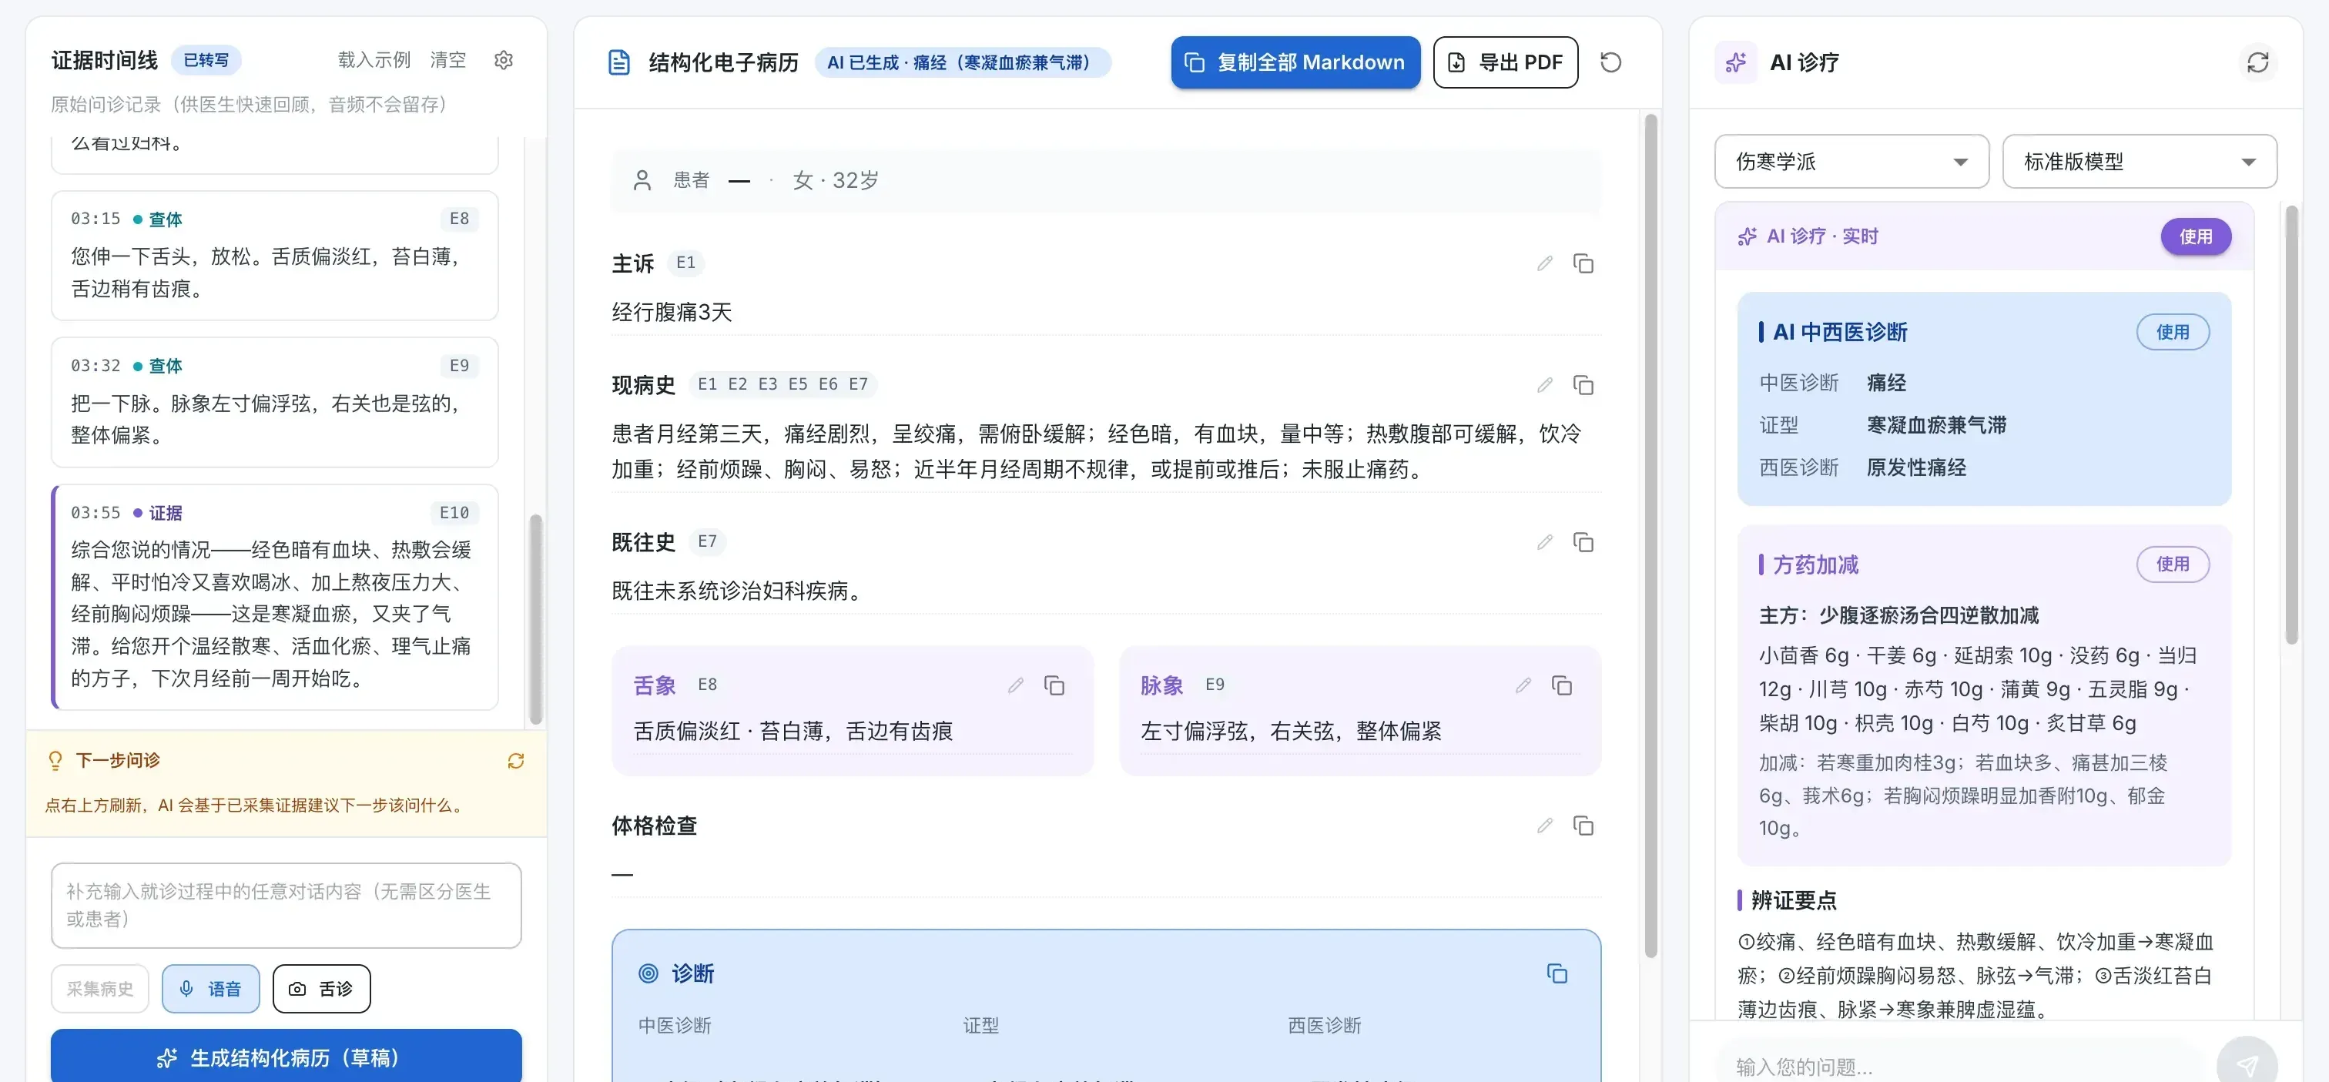
Task: Copy the 既往史 section content
Action: (1583, 542)
